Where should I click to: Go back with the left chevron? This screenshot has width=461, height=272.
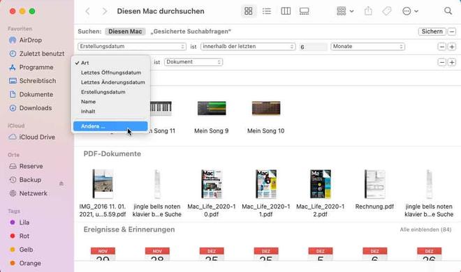87,11
